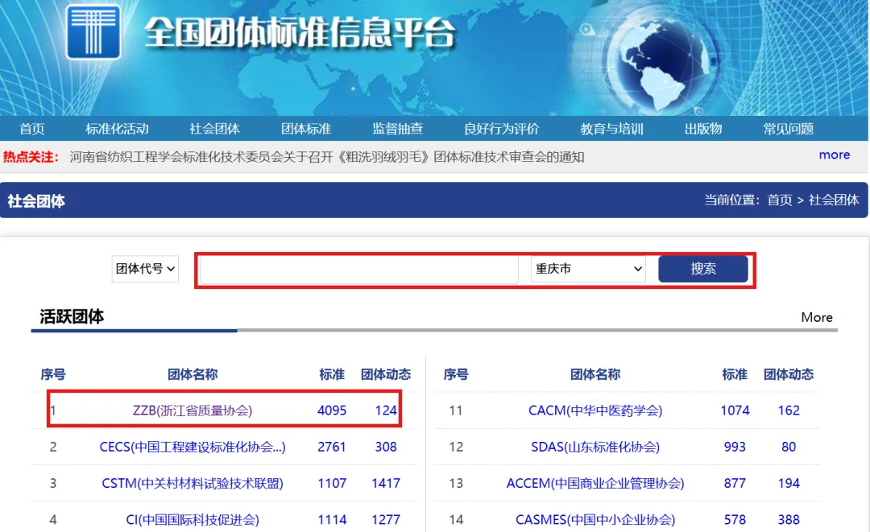Click activity count 194 for ACCEM
The width and height of the screenshot is (870, 532).
789,483
